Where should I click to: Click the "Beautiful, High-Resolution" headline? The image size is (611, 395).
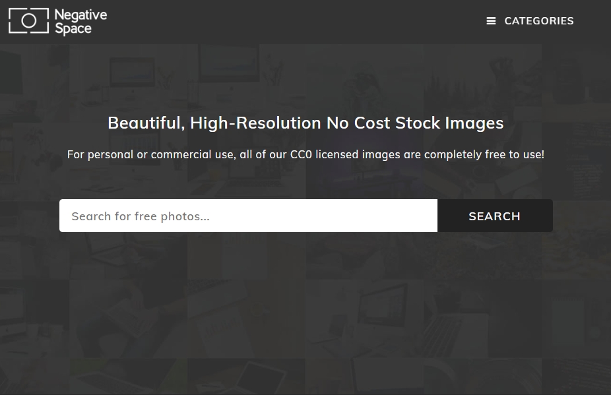click(x=214, y=123)
